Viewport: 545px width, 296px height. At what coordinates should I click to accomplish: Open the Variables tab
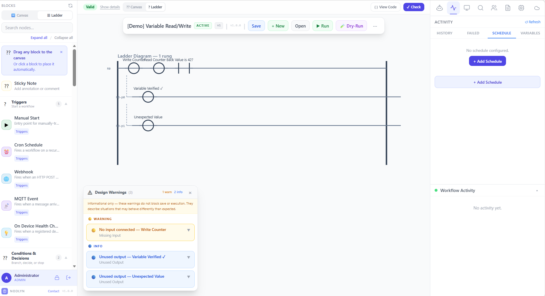click(x=530, y=33)
